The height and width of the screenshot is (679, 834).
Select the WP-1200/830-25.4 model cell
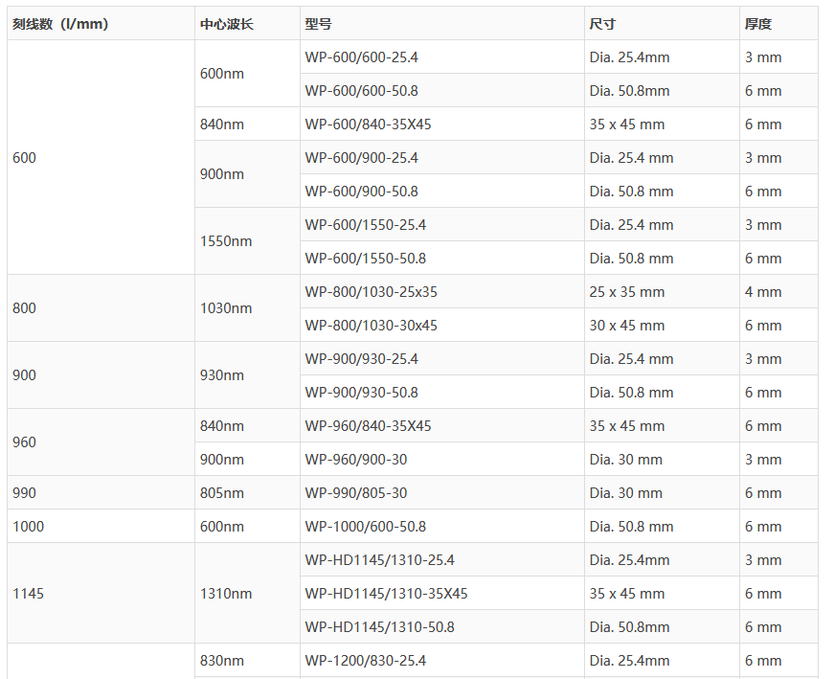point(366,661)
